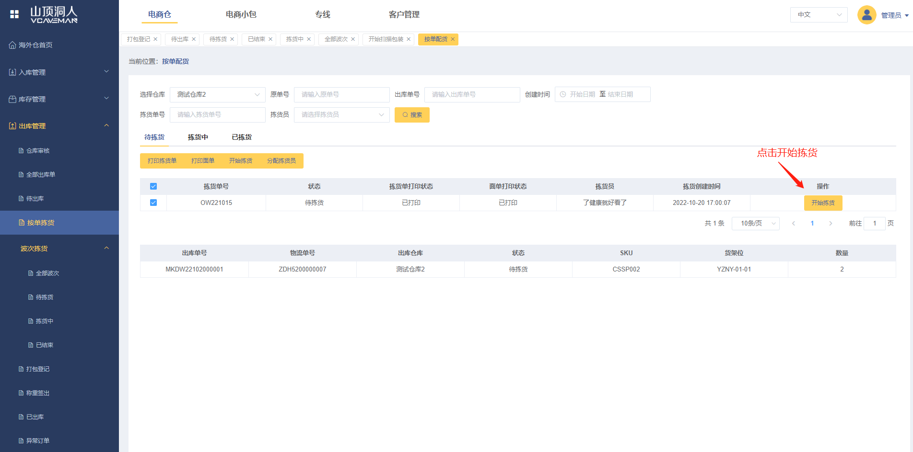Screen dimensions: 913x452
Task: Close the 按单配货 active tab
Action: [x=453, y=39]
